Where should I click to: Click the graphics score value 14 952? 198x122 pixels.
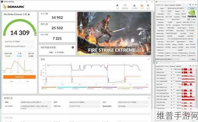coord(57,18)
